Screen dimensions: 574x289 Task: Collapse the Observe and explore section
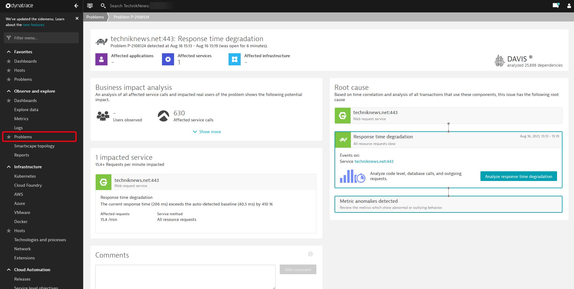coord(9,91)
